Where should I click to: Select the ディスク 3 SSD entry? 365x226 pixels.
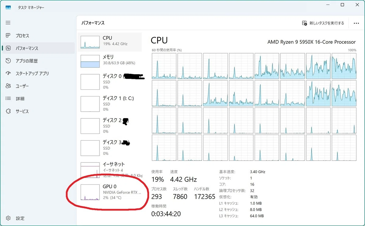click(x=110, y=148)
